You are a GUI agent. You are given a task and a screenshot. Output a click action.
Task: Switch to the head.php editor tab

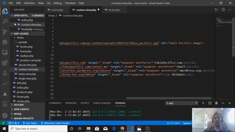coord(114,10)
